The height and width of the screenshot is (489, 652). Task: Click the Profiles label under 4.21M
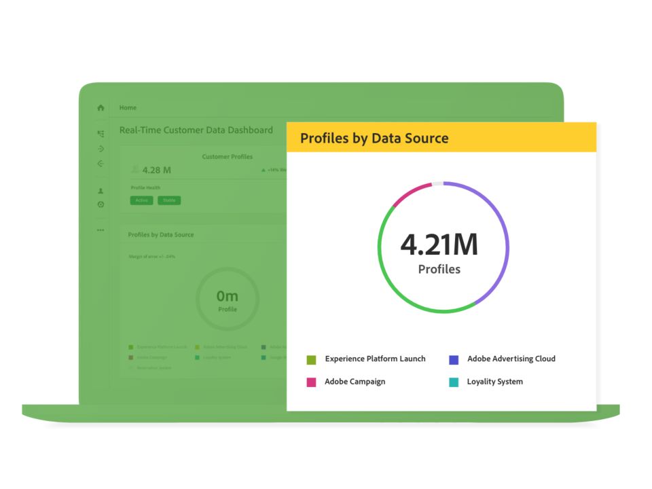pos(439,269)
